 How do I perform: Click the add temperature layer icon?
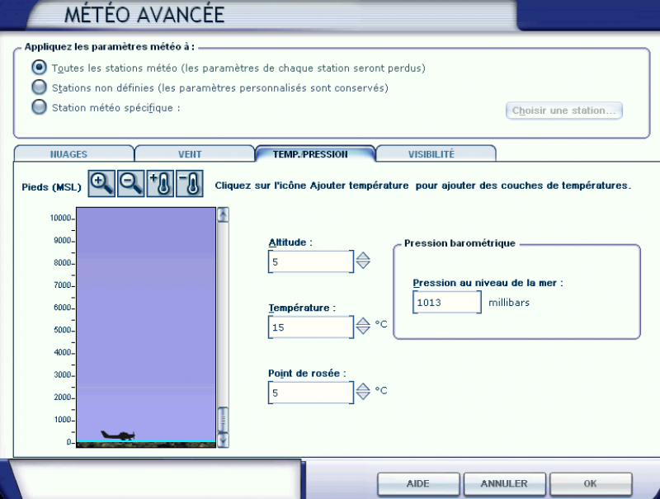pos(160,185)
